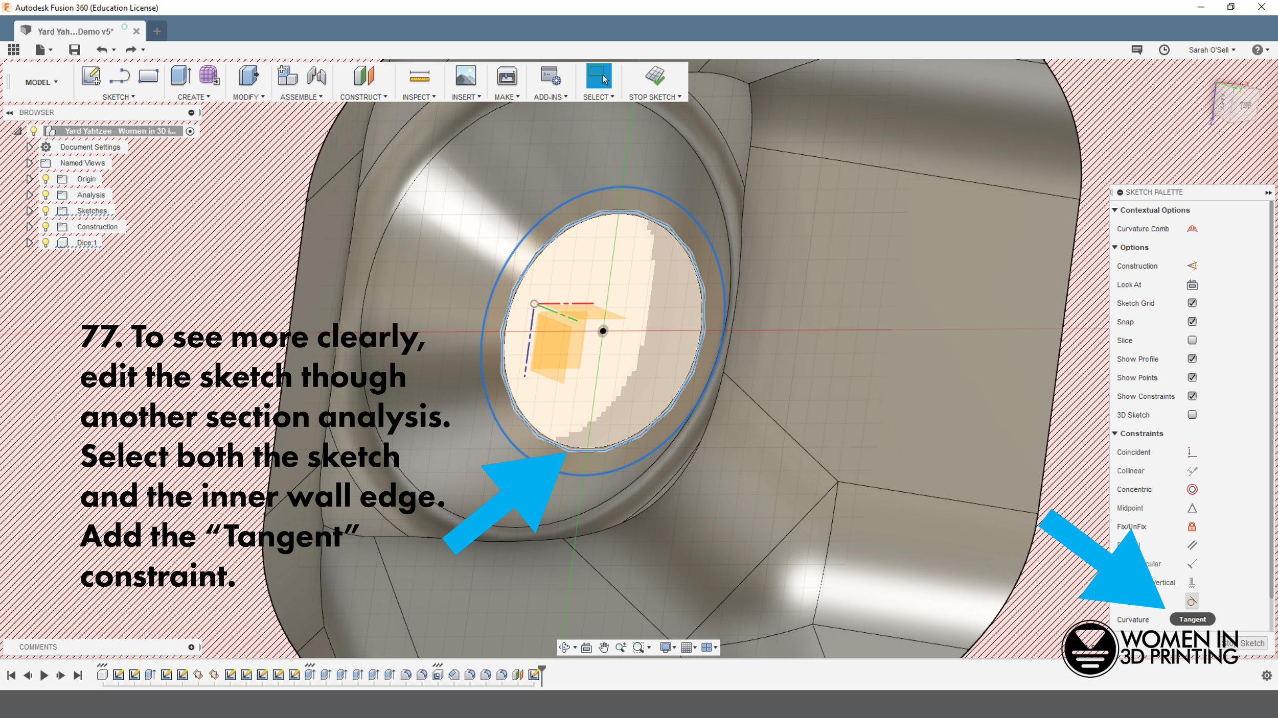Click the Coincident constraint label
This screenshot has height=718, width=1278.
(x=1133, y=452)
